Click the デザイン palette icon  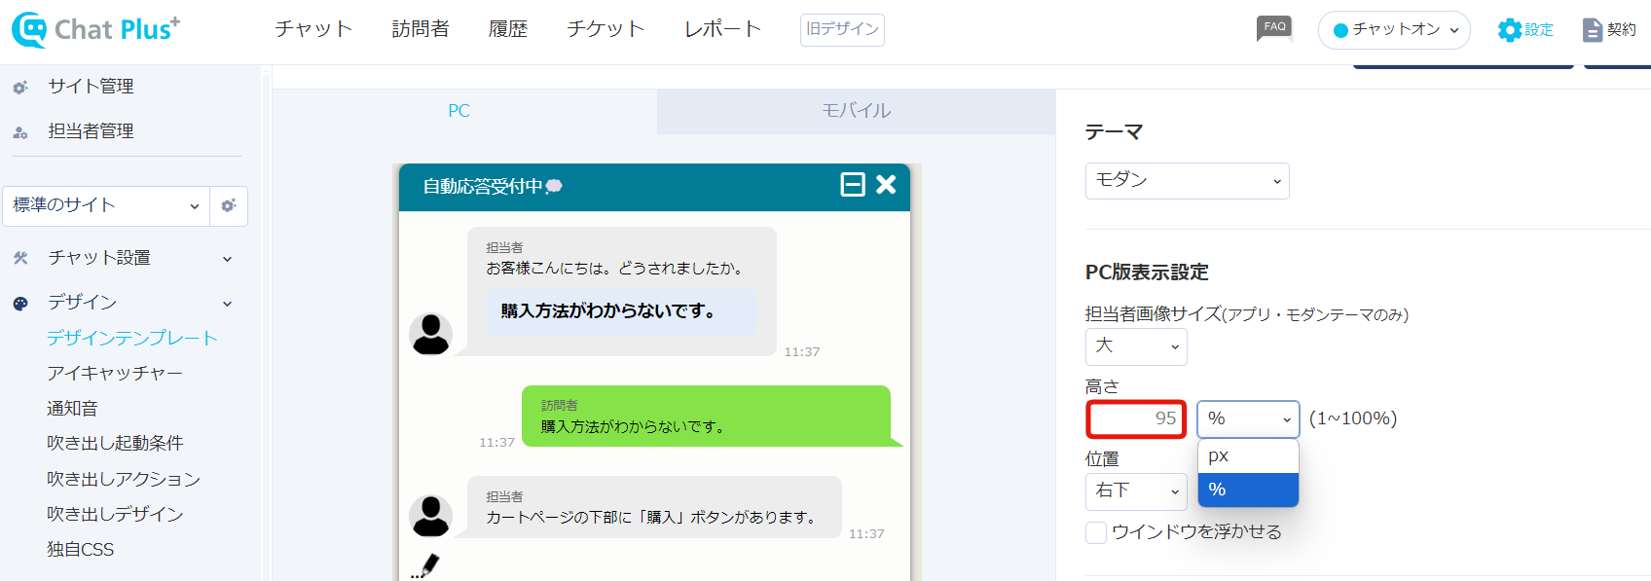pyautogui.click(x=20, y=304)
